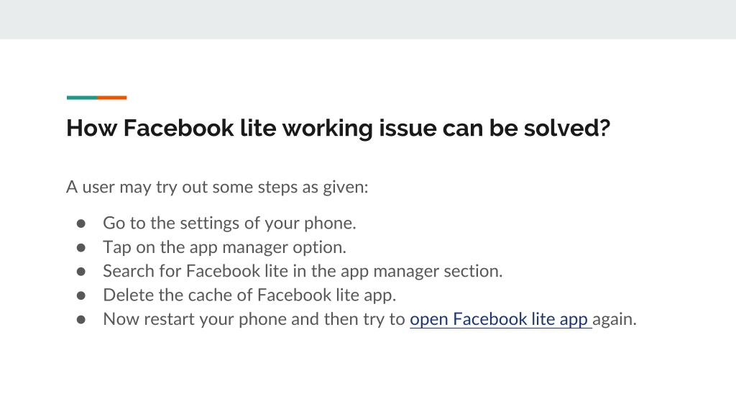Viewport: 736px width, 414px height.
Task: Select the teal segment of the accent bar
Action: click(82, 98)
